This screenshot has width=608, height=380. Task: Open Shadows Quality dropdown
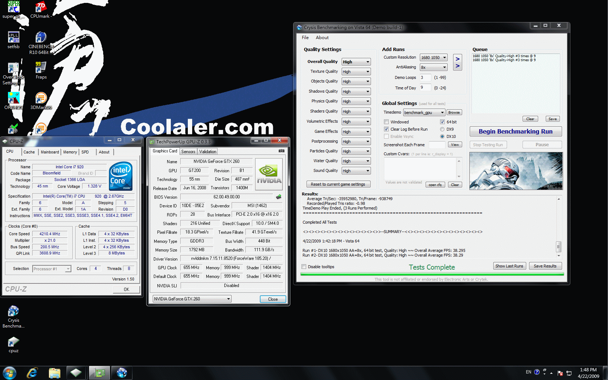click(x=356, y=92)
